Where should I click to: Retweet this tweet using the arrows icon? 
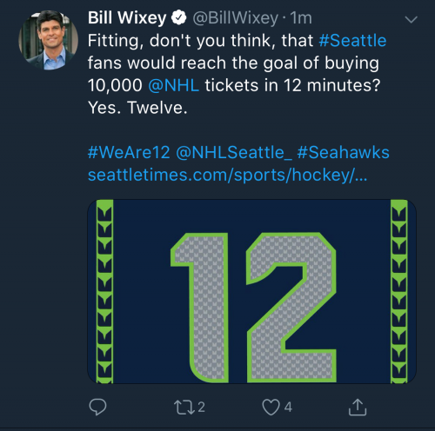coord(184,408)
